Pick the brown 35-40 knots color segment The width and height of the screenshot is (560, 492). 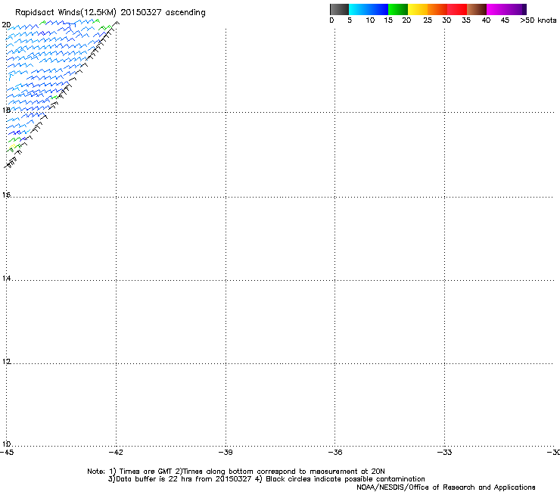[x=477, y=9]
